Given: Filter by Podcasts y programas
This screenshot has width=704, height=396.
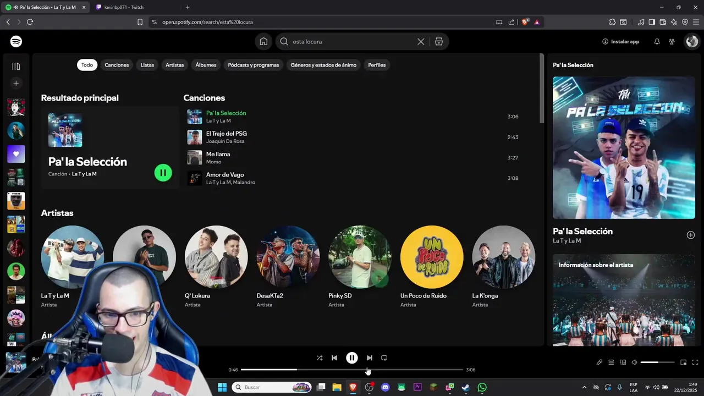Looking at the screenshot, I should click(254, 65).
